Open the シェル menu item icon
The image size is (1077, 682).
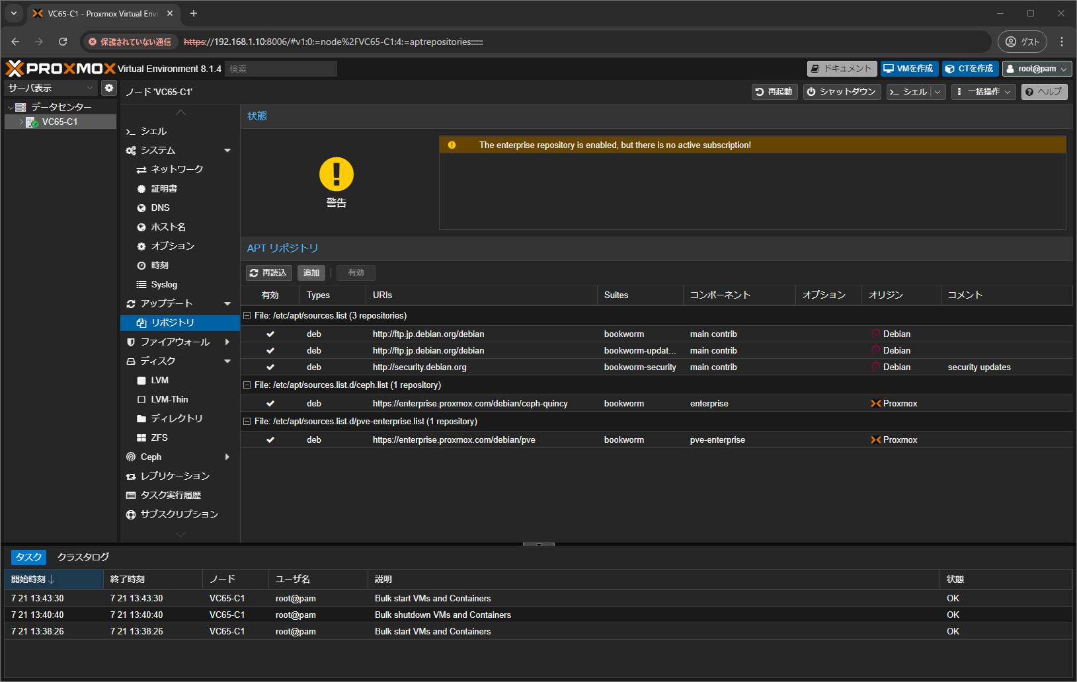tap(131, 132)
